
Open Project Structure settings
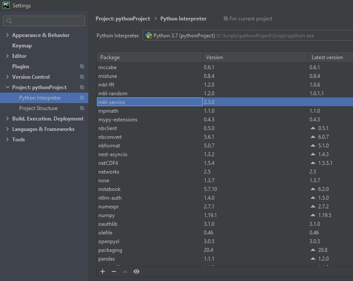tap(38, 108)
